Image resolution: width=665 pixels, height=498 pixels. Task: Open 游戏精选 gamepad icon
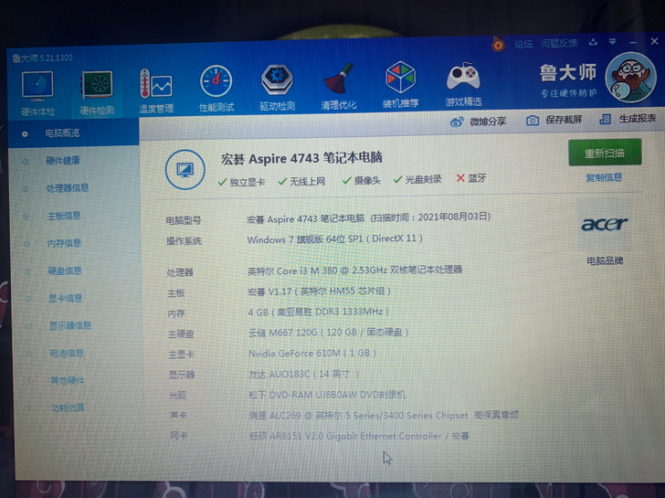coord(463,84)
